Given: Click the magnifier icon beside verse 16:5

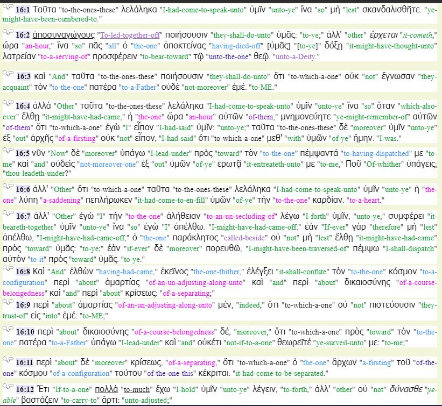Looking at the screenshot, I should coord(5,151).
